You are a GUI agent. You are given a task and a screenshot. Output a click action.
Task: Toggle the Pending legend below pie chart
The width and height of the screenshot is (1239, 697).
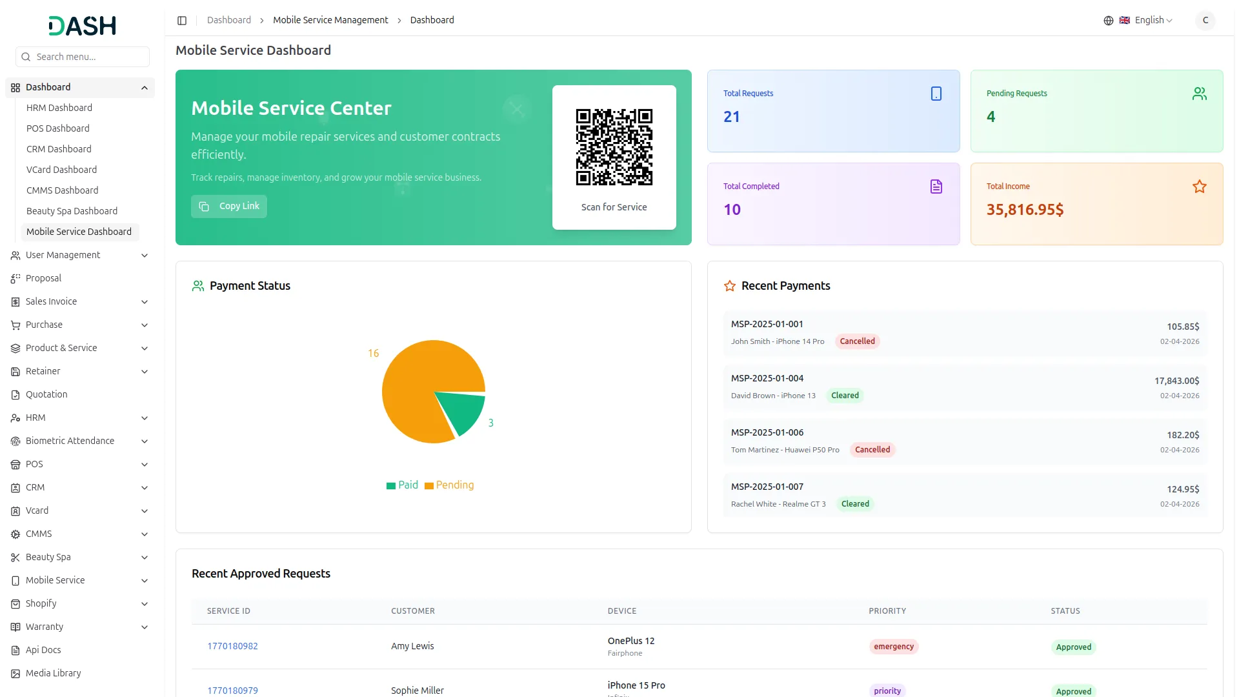click(x=449, y=485)
